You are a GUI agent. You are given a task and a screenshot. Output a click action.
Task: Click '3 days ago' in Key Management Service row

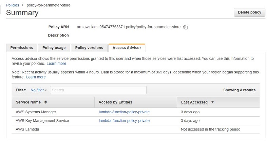pos(190,121)
